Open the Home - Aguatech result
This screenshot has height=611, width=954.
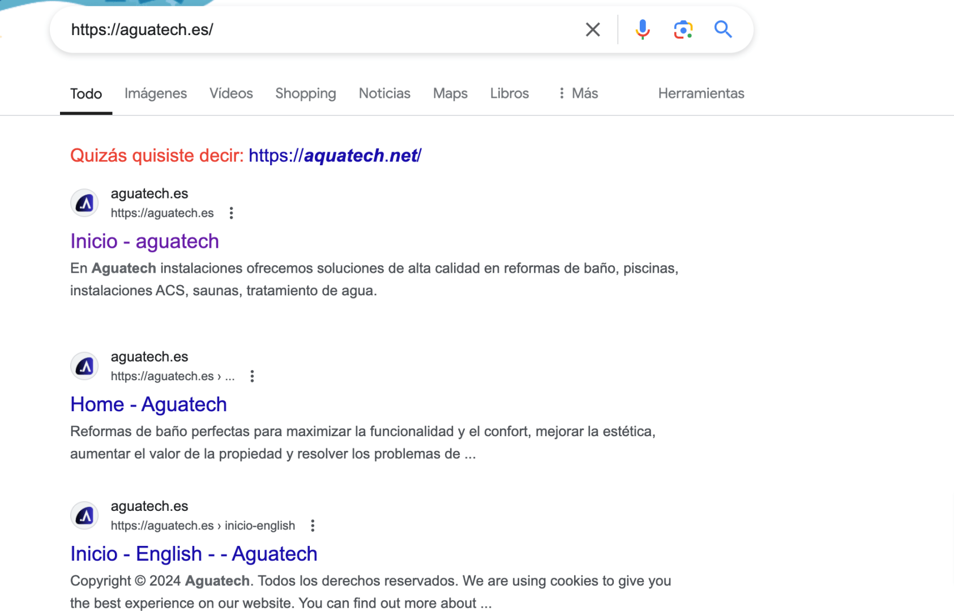pos(148,405)
